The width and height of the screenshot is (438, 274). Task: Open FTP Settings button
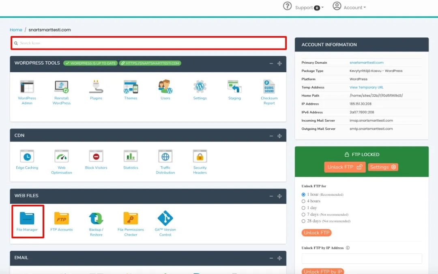coord(383,167)
